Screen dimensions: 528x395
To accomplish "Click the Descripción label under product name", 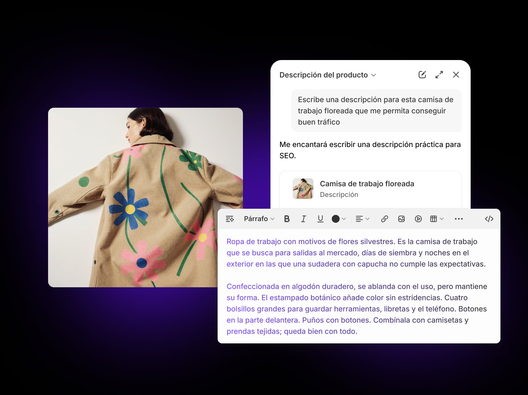I will pos(339,195).
